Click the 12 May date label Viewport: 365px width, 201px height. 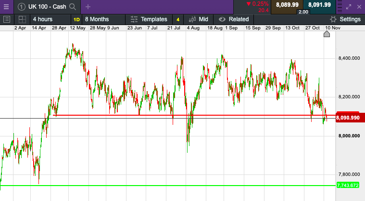77,28
